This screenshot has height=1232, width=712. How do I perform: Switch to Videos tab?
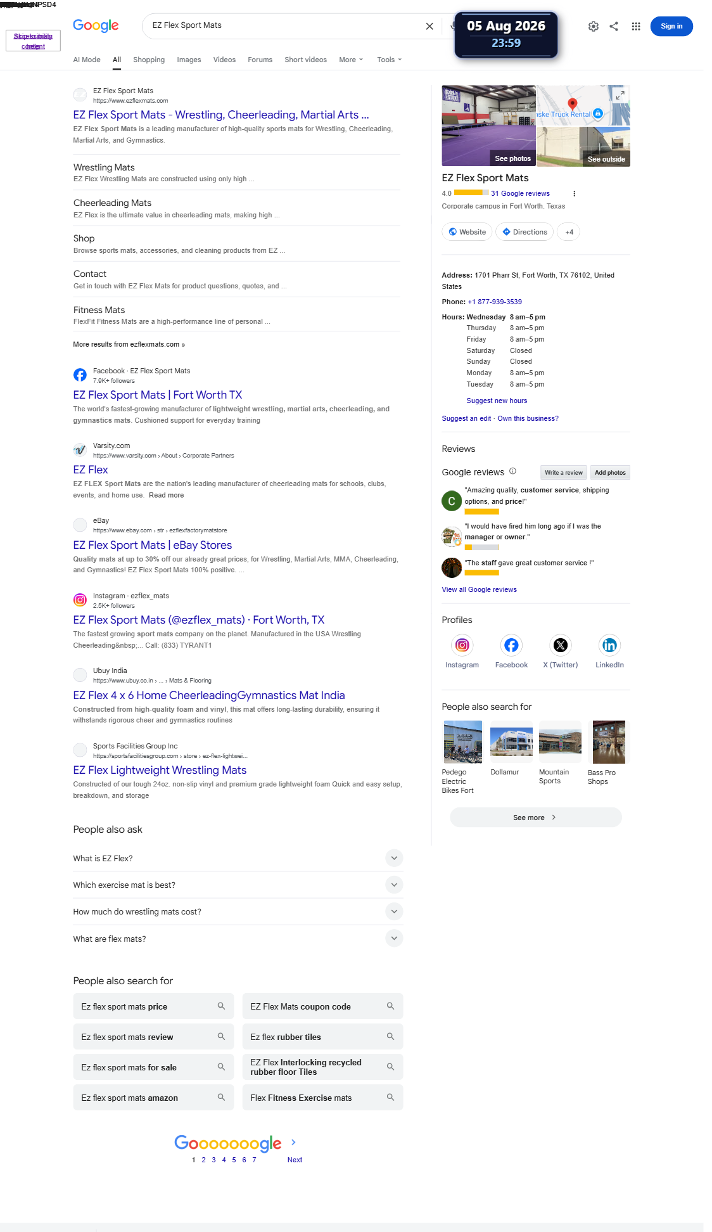coord(224,60)
